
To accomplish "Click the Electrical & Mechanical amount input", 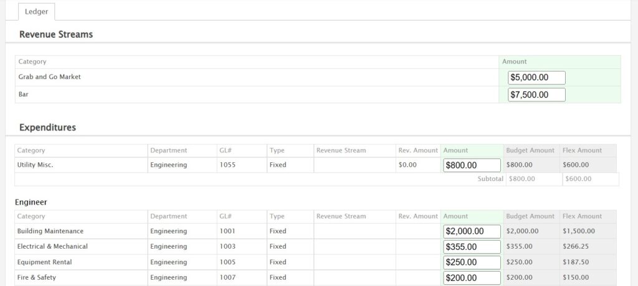I will click(472, 247).
